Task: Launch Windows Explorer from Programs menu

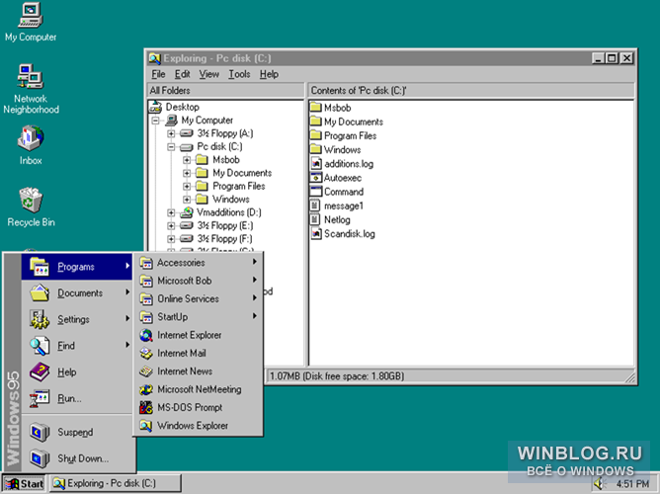Action: 199,426
